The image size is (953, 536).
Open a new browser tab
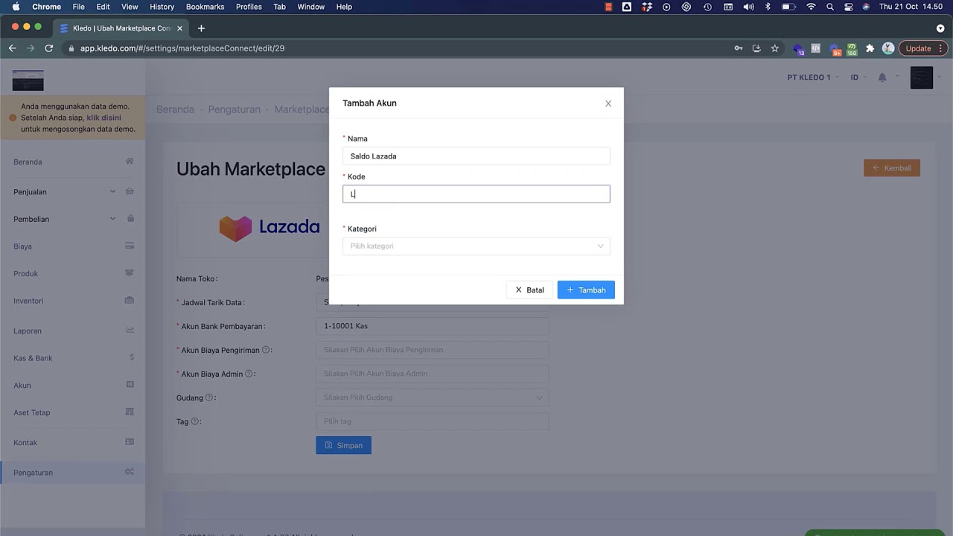click(201, 28)
